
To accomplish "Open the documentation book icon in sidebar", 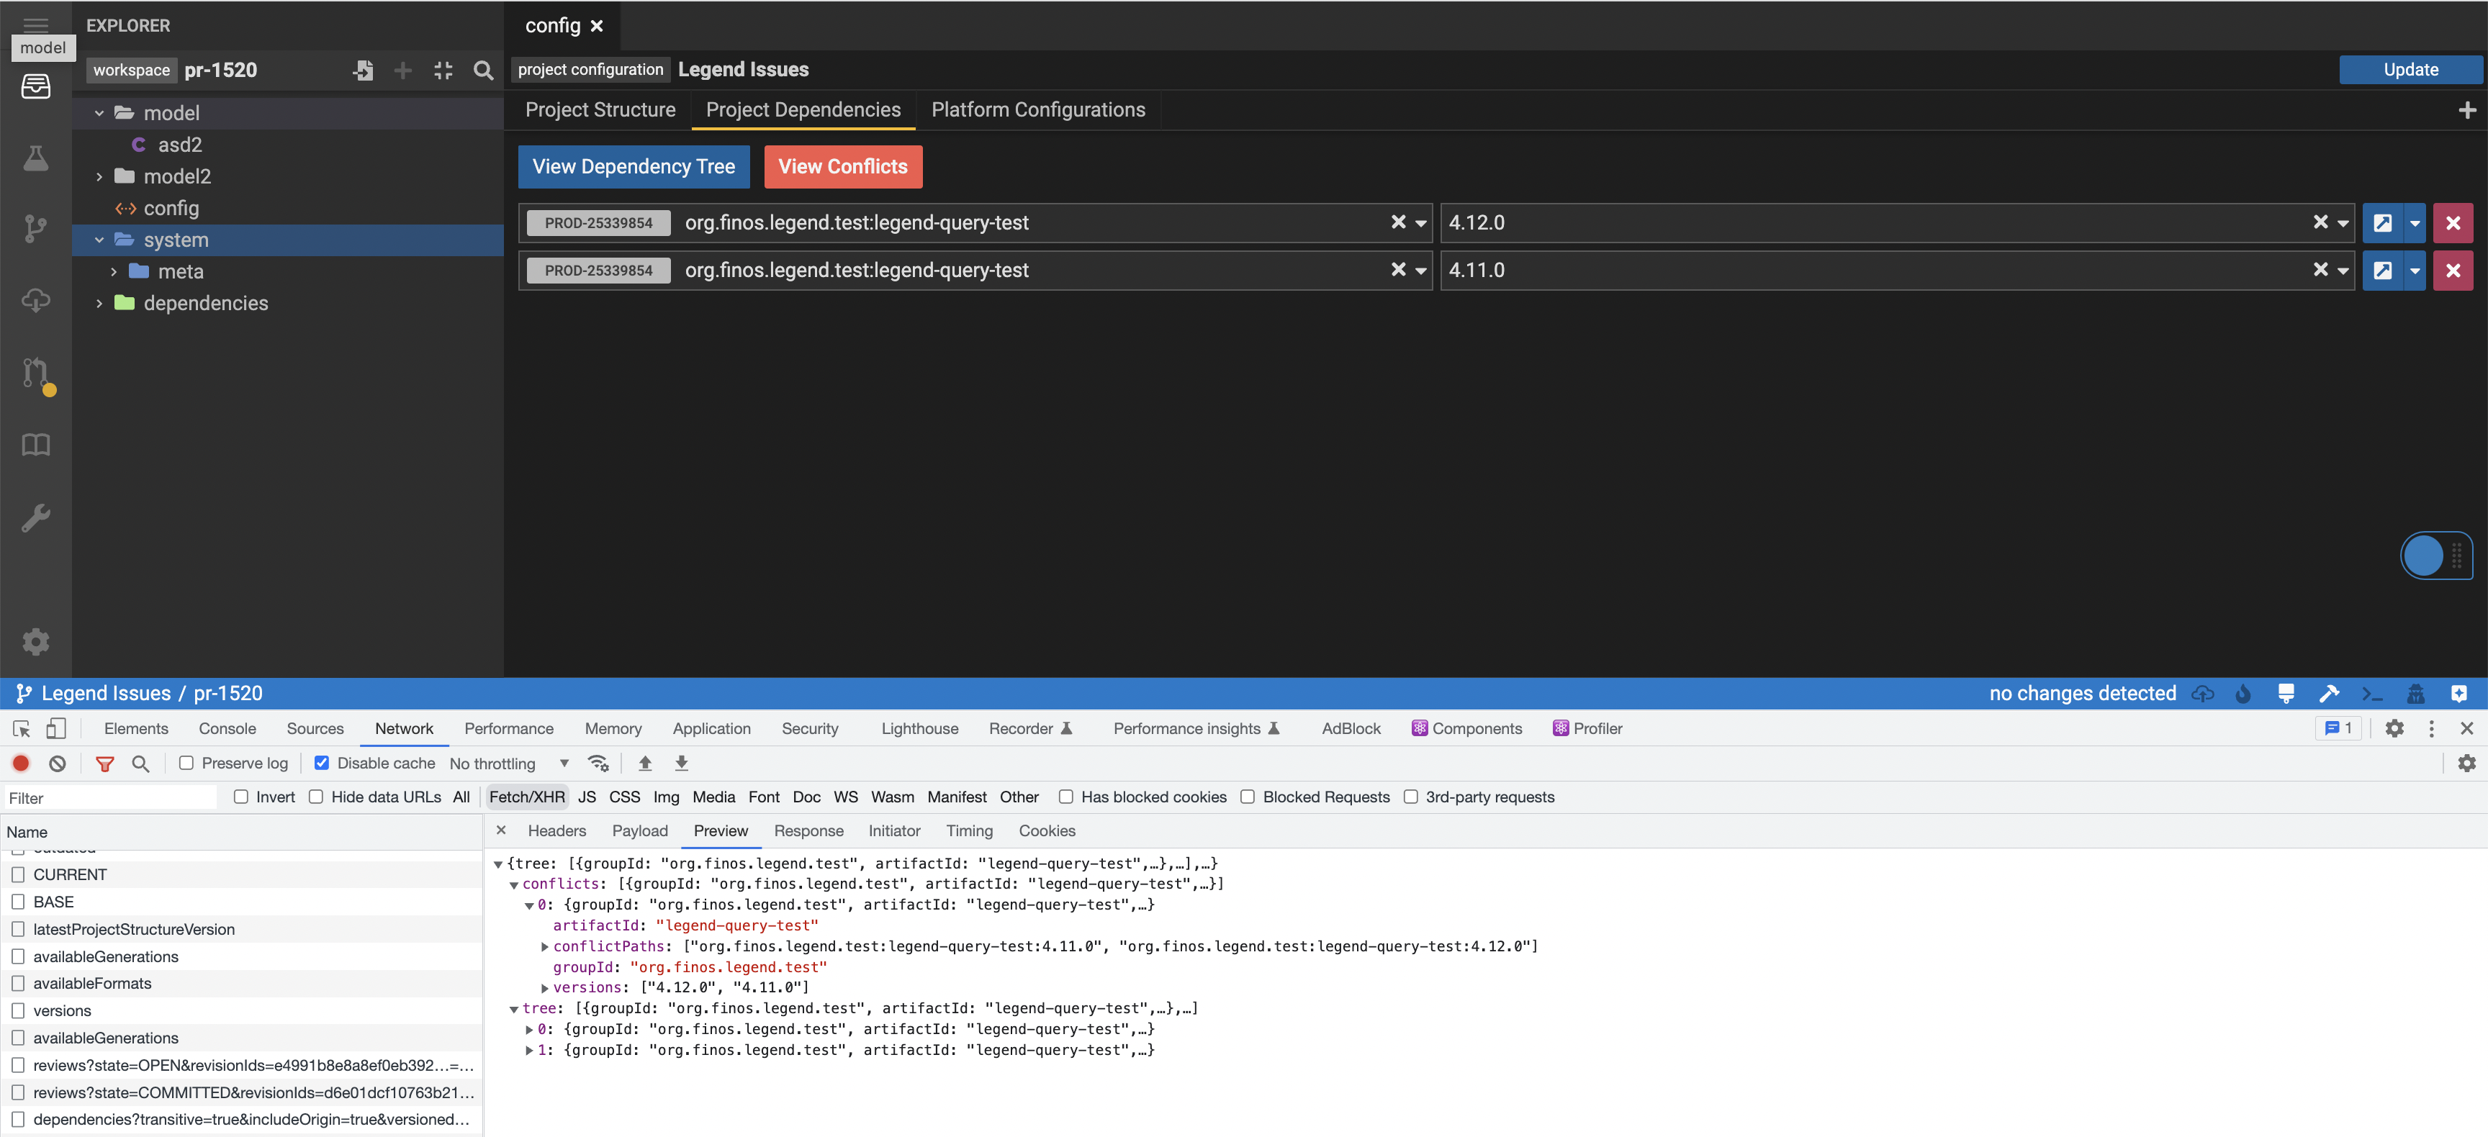I will 36,445.
